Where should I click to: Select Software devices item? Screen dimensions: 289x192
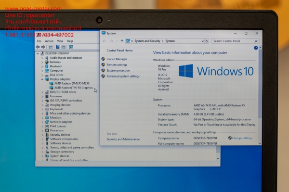tap(61, 143)
